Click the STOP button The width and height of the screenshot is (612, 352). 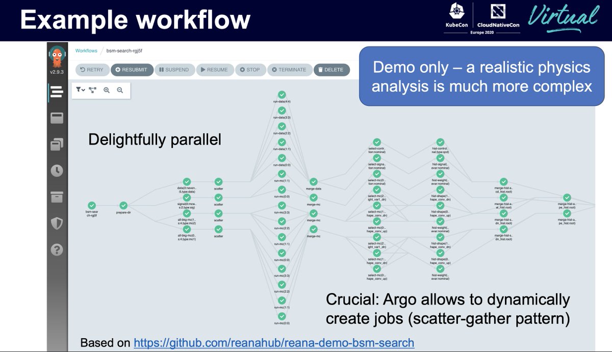(250, 70)
